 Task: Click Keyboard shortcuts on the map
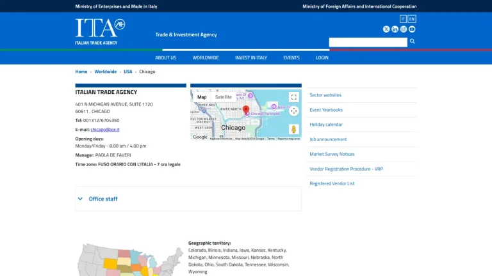[x=221, y=139]
